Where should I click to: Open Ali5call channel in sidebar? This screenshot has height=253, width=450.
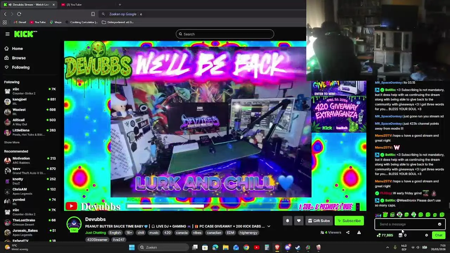tap(30, 122)
